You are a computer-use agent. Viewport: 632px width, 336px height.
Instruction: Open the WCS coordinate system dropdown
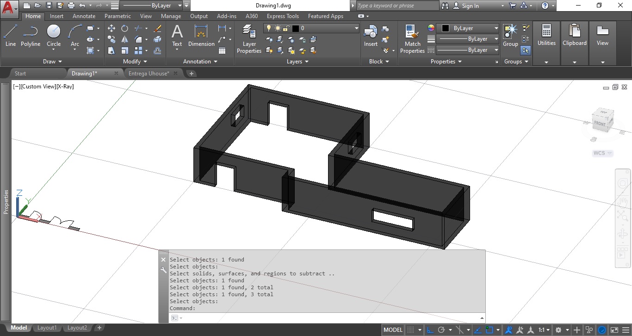(x=603, y=153)
